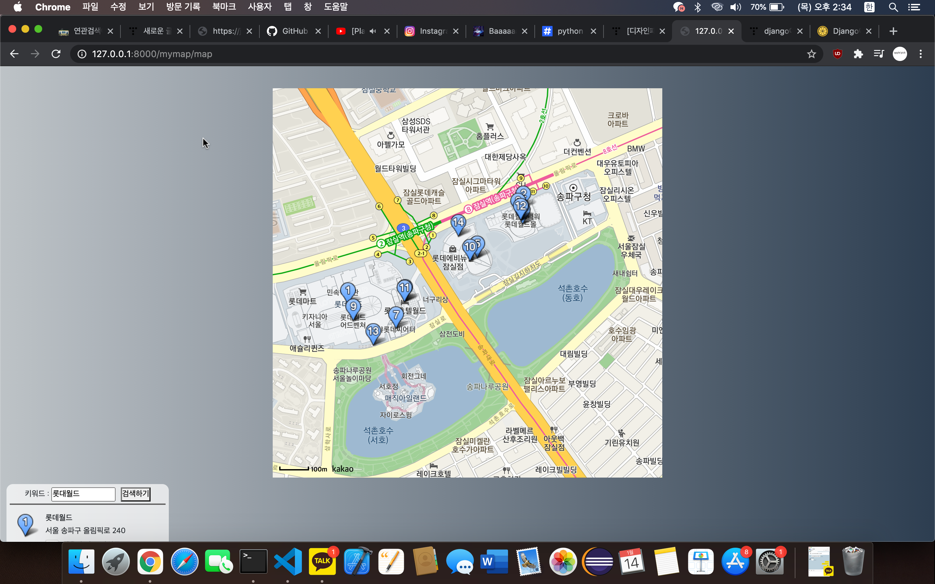Open the Chrome extensions puzzle icon
935x584 pixels.
(x=858, y=54)
